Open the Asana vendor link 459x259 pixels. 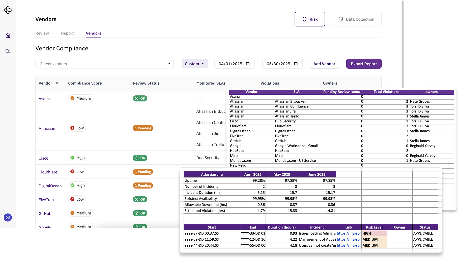44,99
